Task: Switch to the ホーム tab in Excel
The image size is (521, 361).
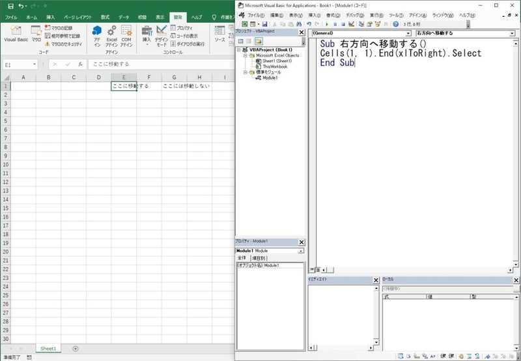Action: pos(31,18)
